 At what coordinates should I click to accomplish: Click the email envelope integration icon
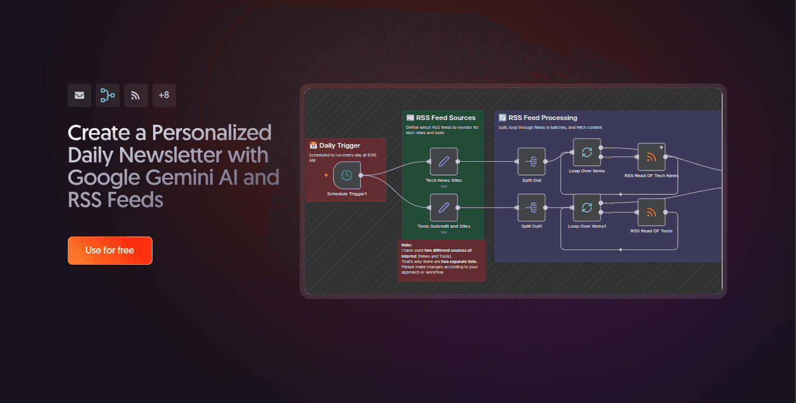click(79, 95)
